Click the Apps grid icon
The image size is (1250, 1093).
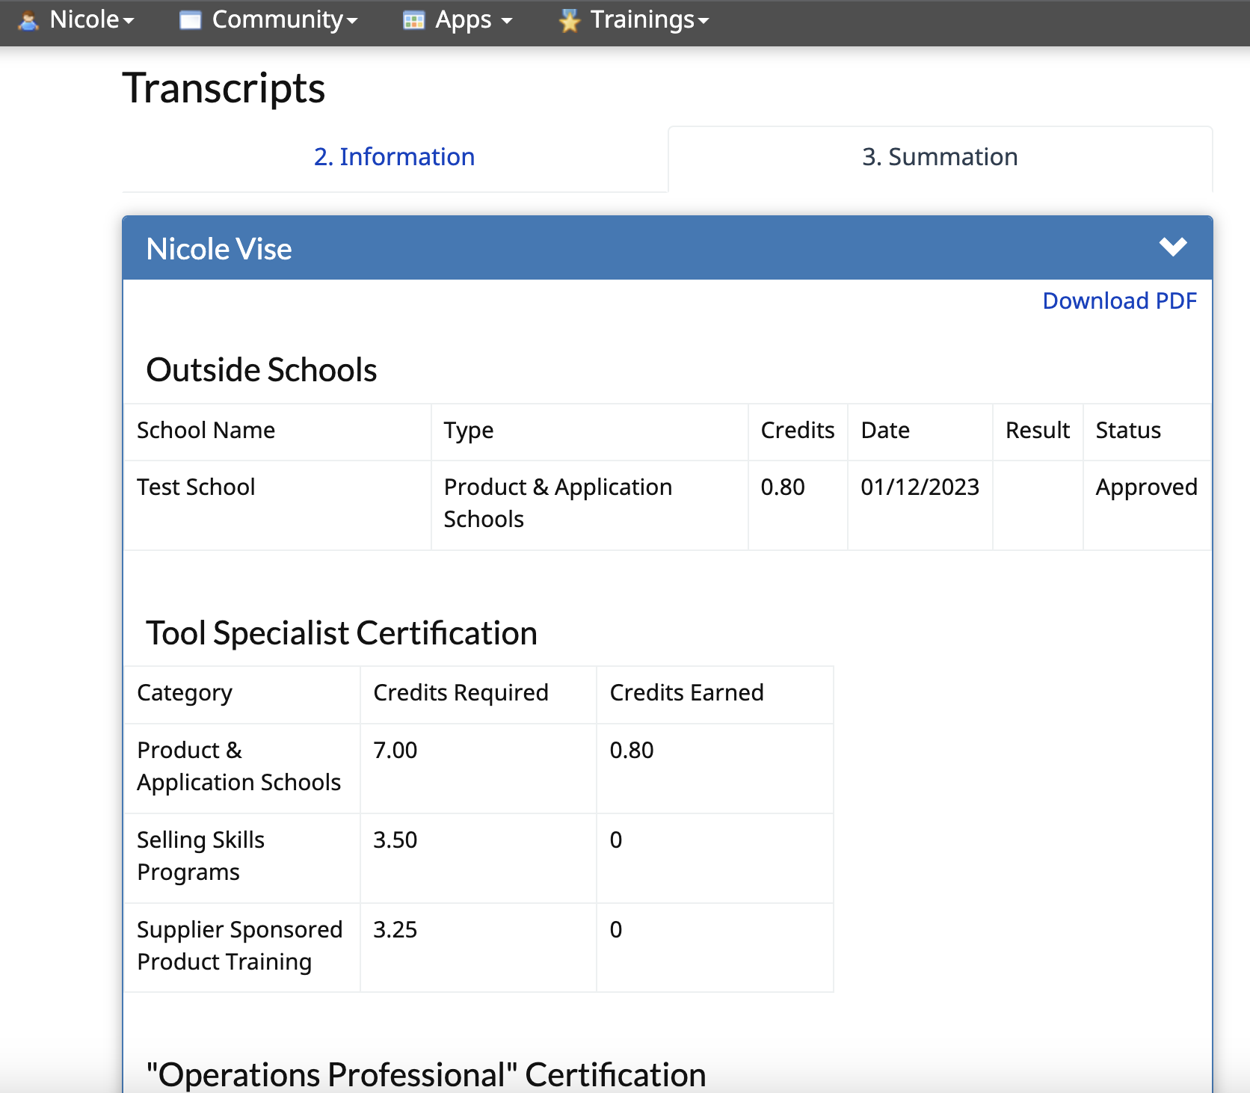pyautogui.click(x=413, y=20)
